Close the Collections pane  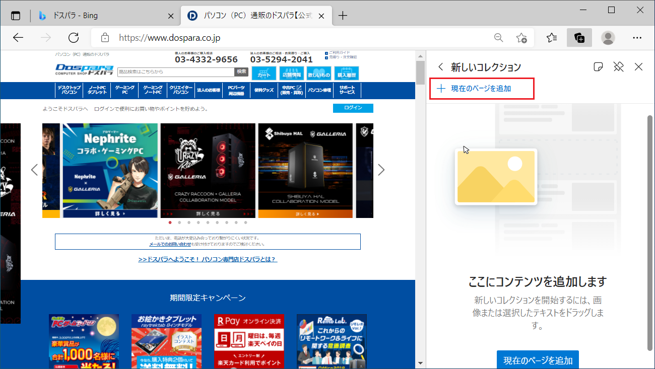[x=639, y=67]
